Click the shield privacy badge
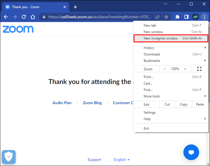 coord(9,157)
